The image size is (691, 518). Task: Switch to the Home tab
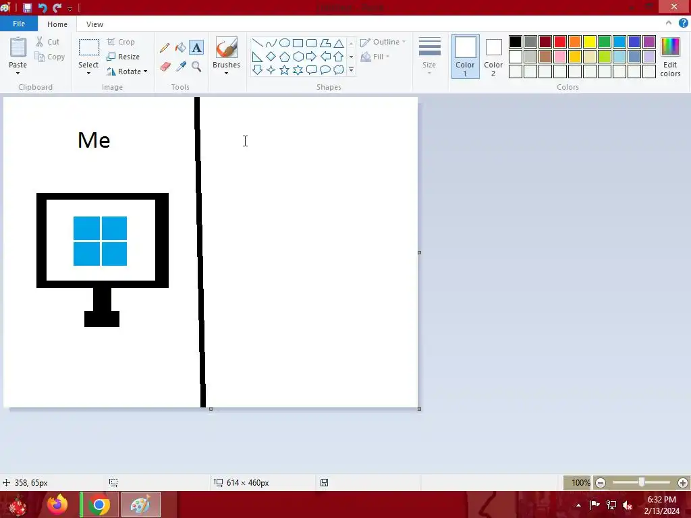pyautogui.click(x=57, y=24)
